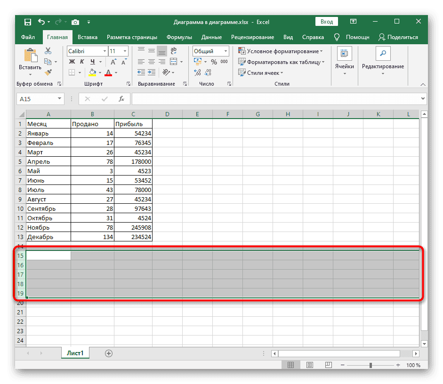Expand the Общий number format dropdown
Screen dimensions: 443x384
tap(226, 51)
